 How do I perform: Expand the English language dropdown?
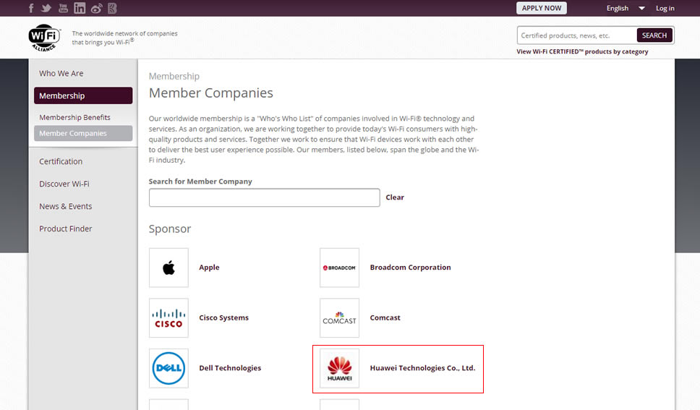click(626, 9)
